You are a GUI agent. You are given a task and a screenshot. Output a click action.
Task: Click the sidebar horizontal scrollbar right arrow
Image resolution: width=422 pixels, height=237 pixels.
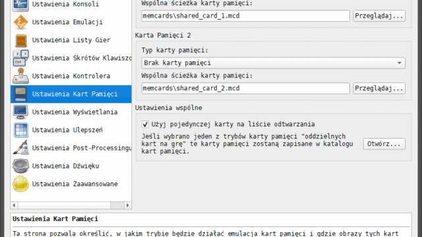pyautogui.click(x=127, y=205)
